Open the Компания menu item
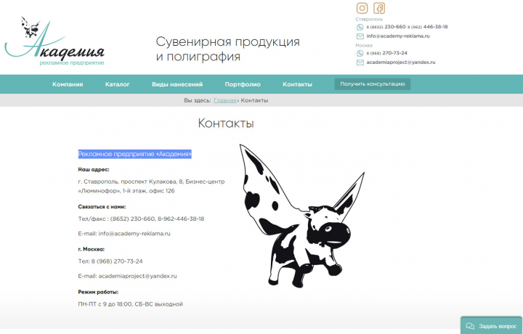 [x=68, y=84]
